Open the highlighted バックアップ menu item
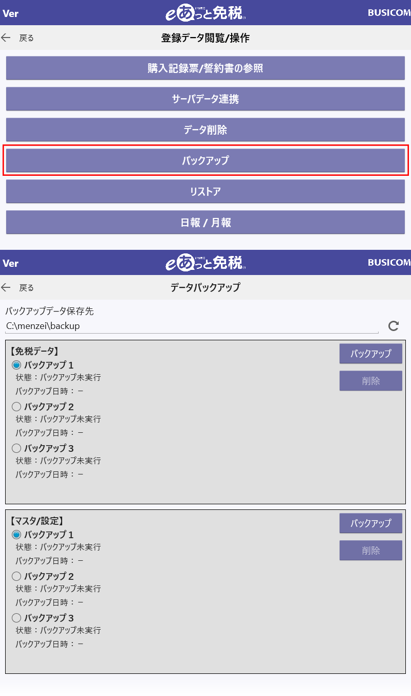The image size is (411, 696). click(x=206, y=160)
